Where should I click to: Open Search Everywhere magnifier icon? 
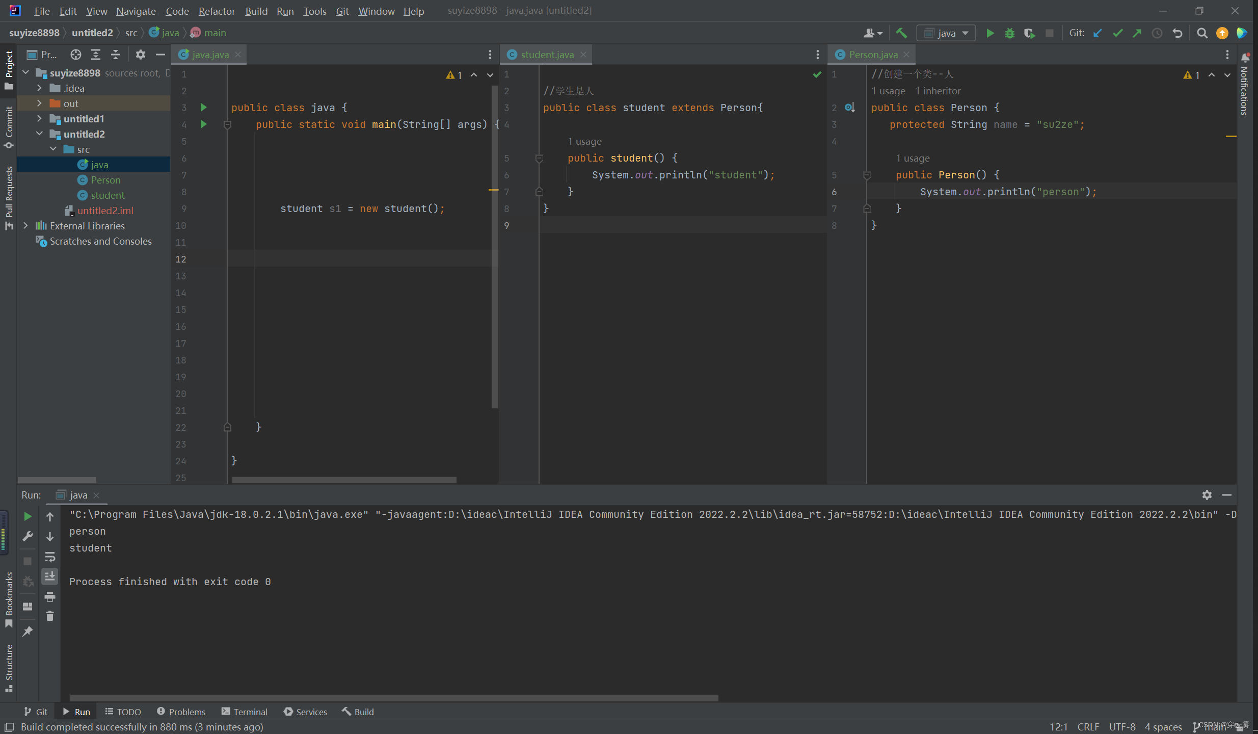coord(1202,33)
